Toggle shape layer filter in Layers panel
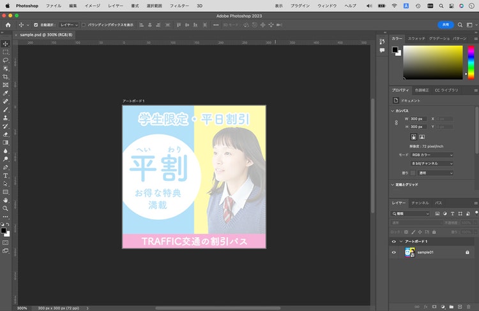Image resolution: width=479 pixels, height=311 pixels. tap(460, 213)
